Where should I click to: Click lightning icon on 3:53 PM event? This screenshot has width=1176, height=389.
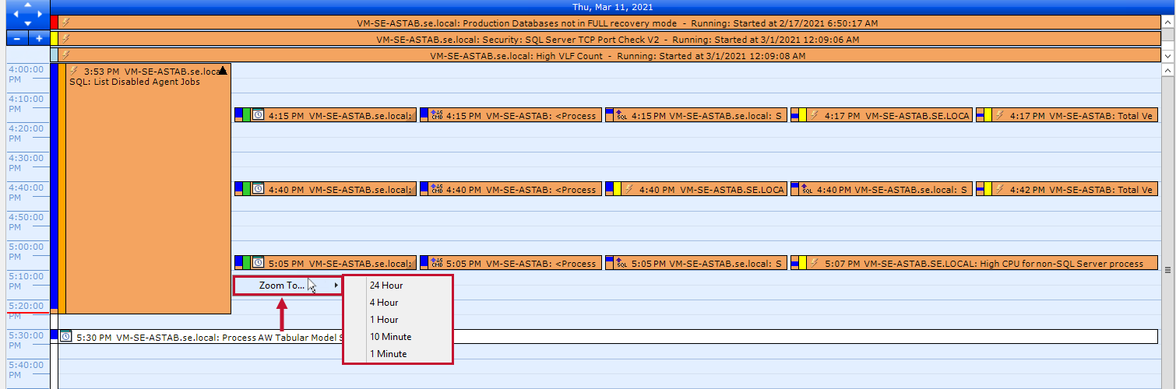[74, 71]
